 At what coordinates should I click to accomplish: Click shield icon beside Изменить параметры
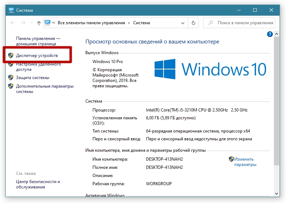point(231,159)
